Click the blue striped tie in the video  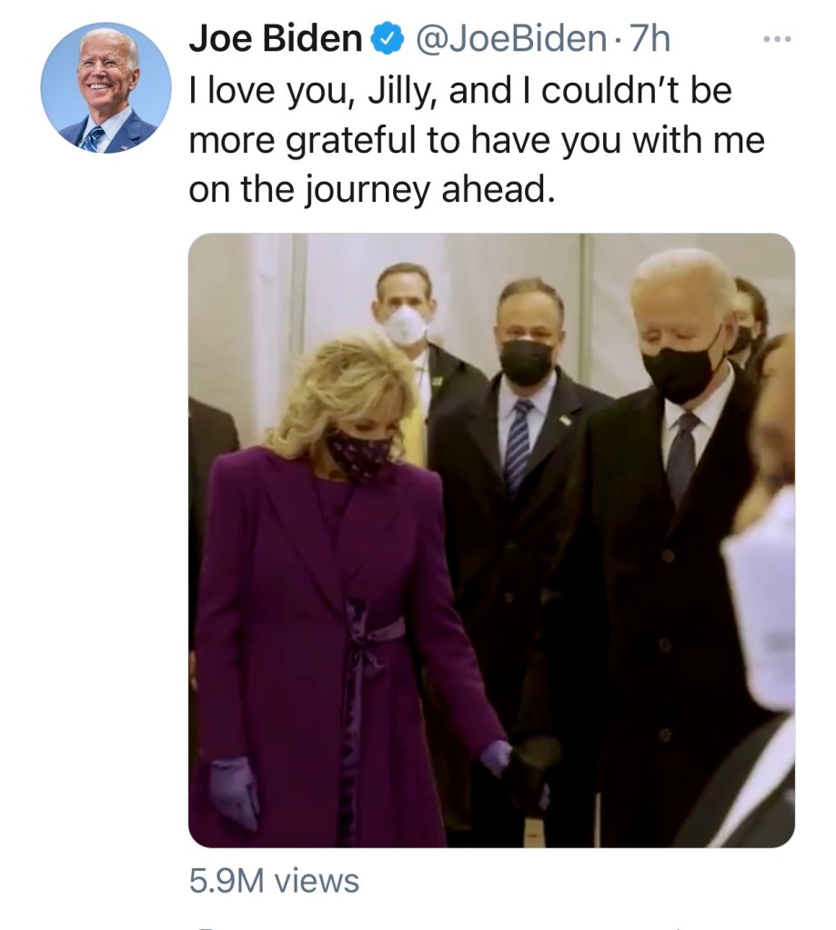[519, 445]
